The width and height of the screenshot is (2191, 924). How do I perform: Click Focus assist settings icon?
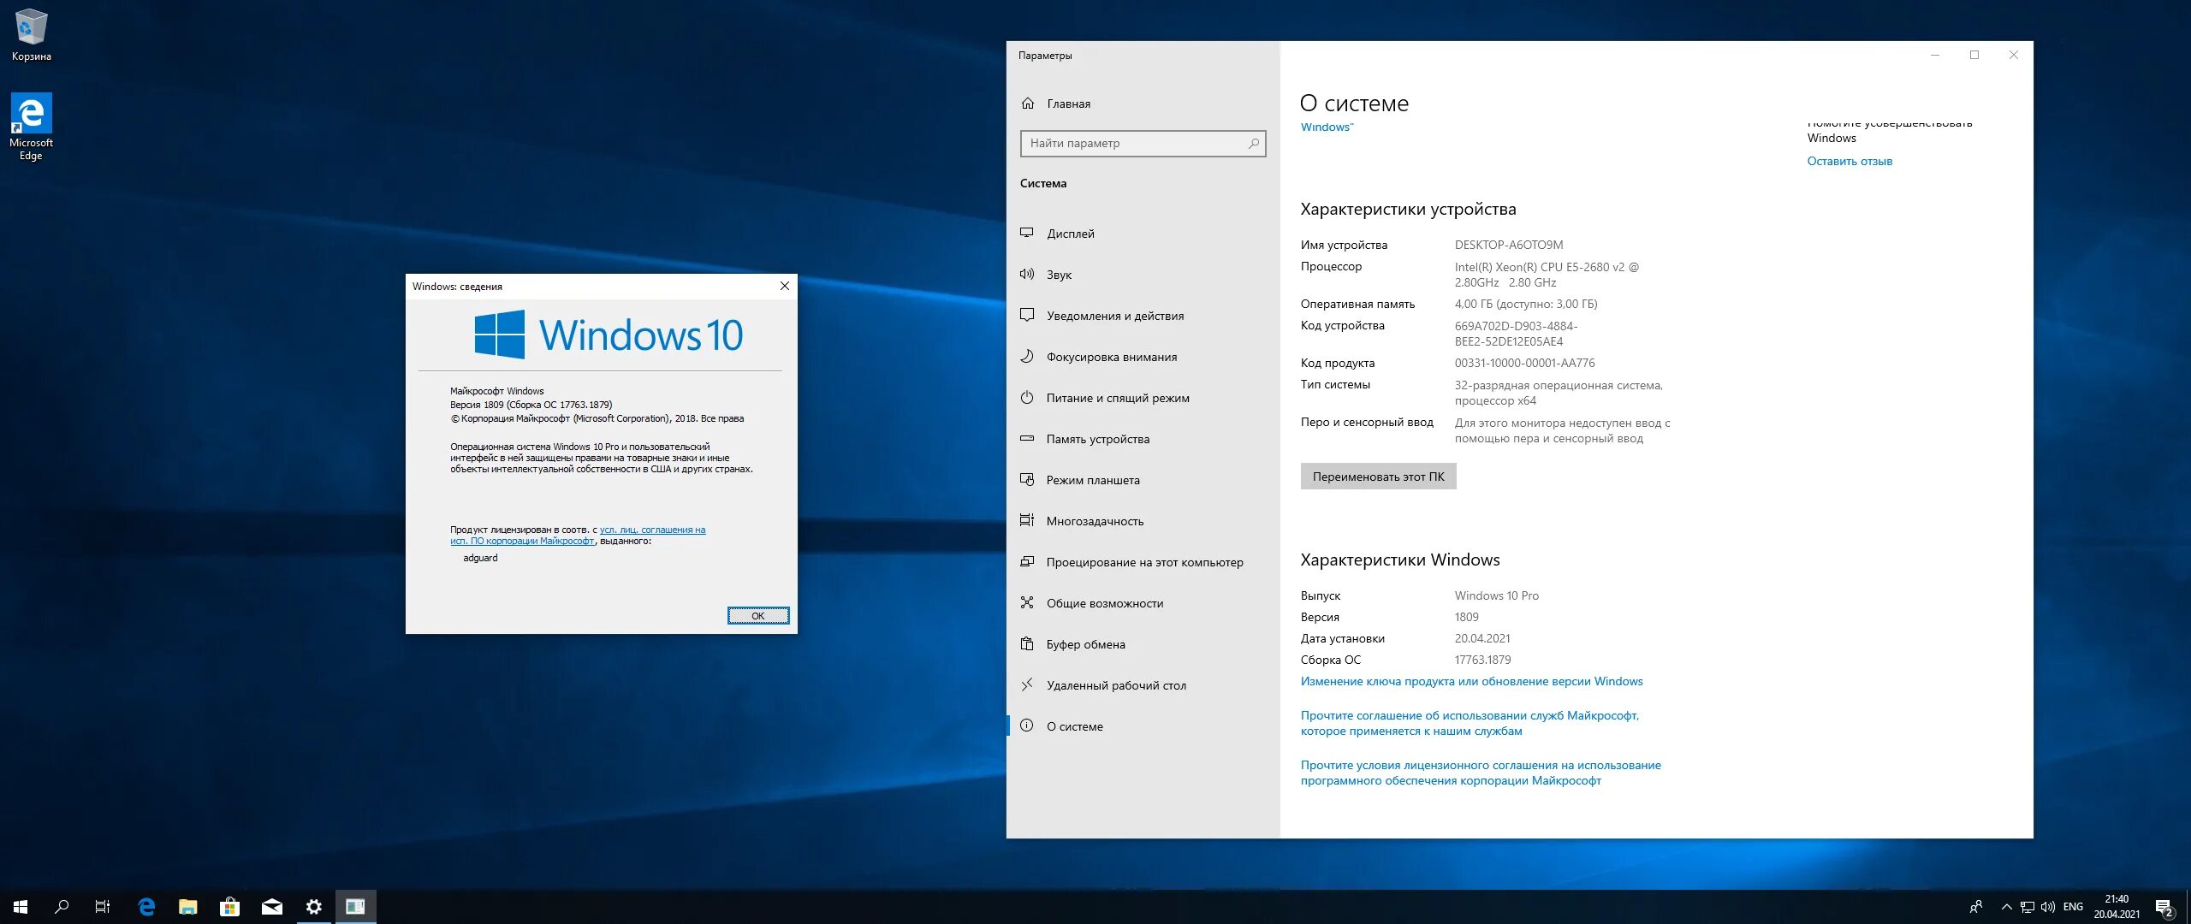pos(1030,356)
